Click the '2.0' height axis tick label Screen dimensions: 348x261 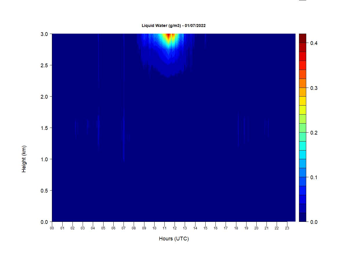click(x=44, y=97)
